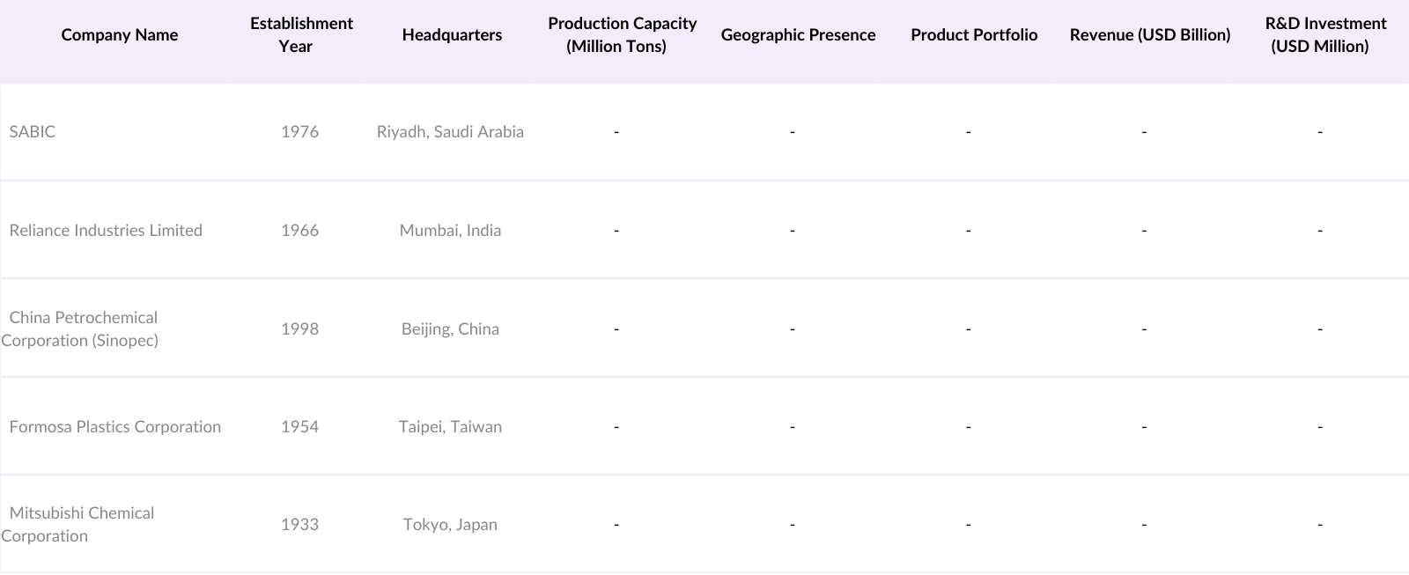The height and width of the screenshot is (575, 1409).
Task: Select the SABIC company name cell
Action: tap(33, 132)
